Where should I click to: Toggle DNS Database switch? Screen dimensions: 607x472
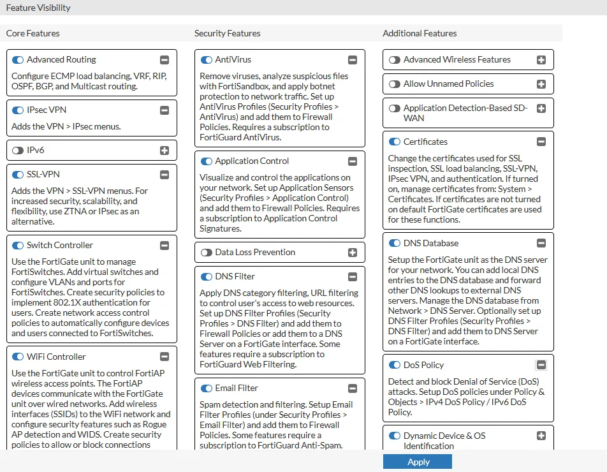click(x=395, y=244)
